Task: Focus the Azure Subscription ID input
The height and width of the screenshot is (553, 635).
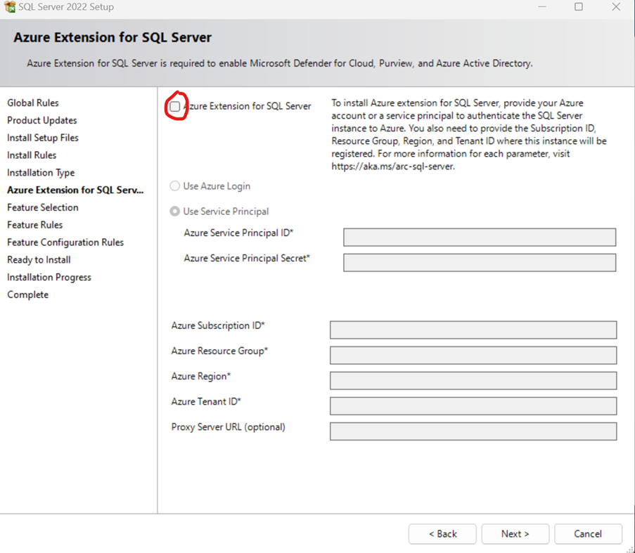Action: [473, 330]
